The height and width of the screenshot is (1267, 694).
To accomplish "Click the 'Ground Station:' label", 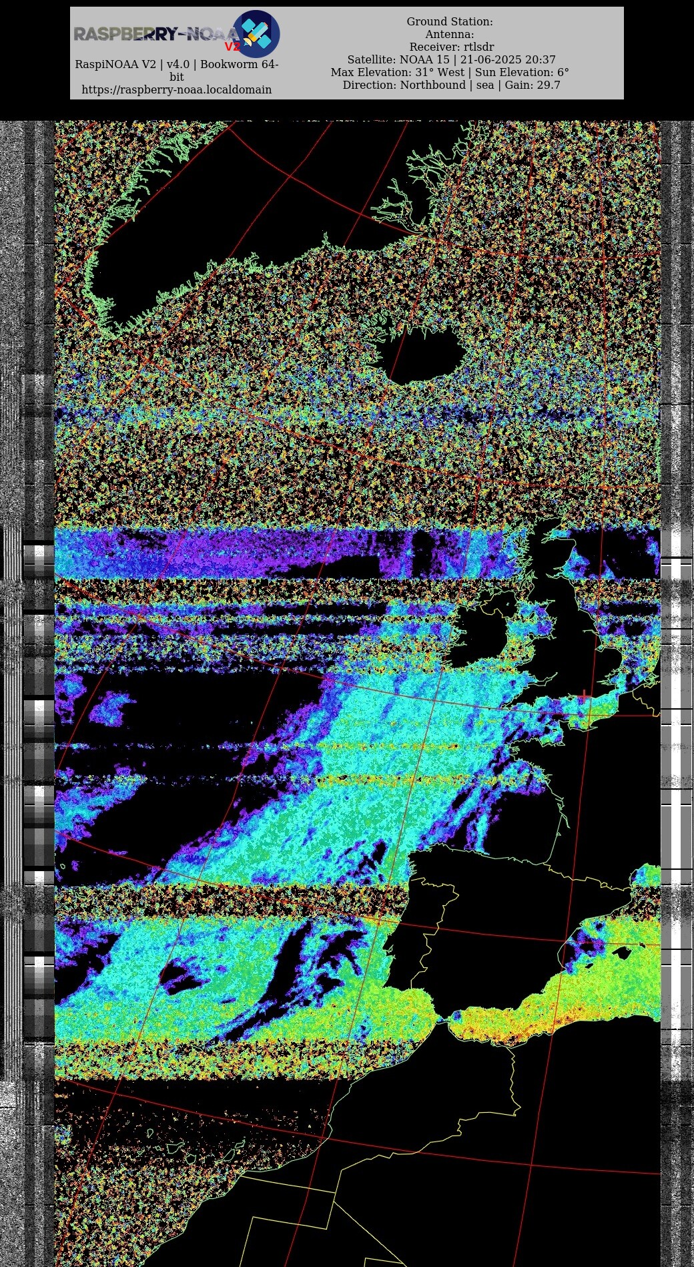I will 450,21.
